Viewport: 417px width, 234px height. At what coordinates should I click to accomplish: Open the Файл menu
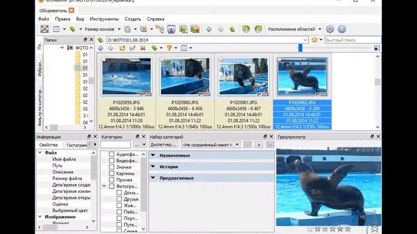(44, 19)
